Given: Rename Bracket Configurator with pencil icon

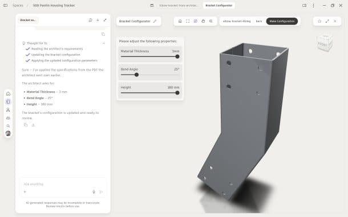Looking at the screenshot, I should [x=155, y=21].
